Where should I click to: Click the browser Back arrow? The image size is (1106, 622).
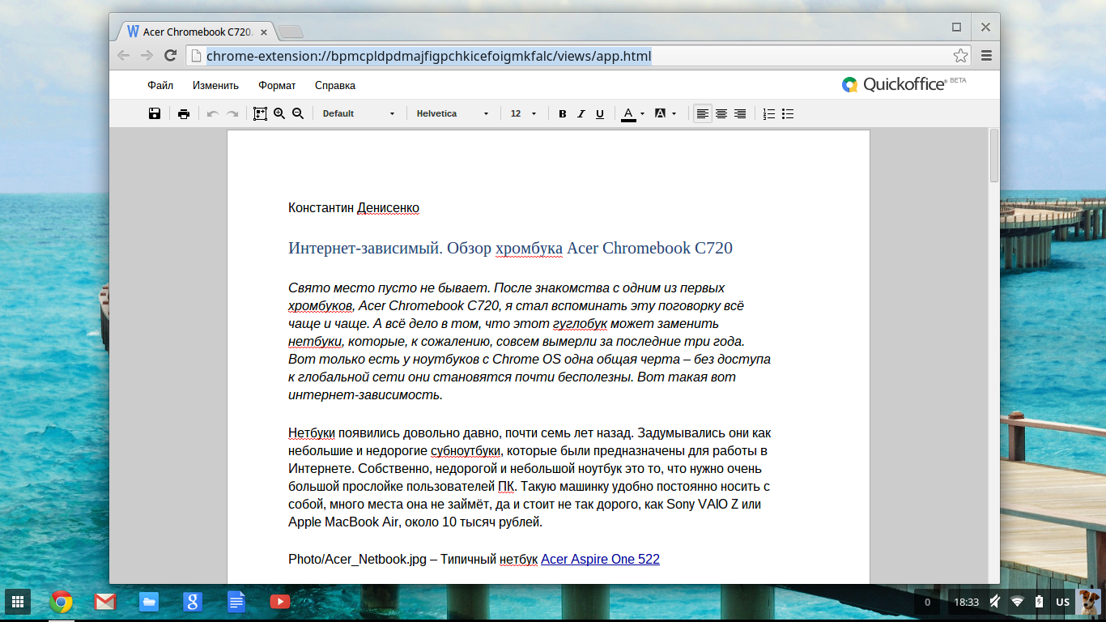coord(123,55)
